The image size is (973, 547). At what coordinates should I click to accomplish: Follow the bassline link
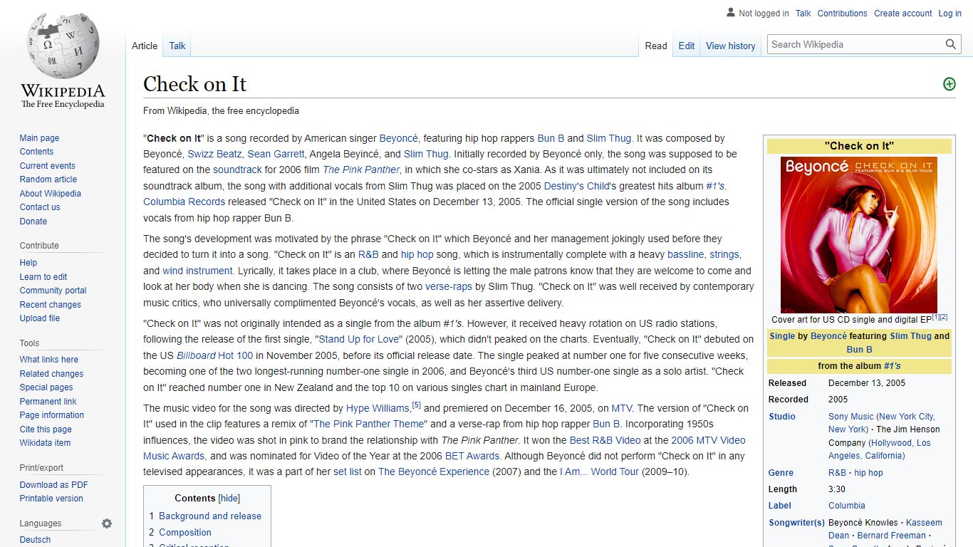click(685, 254)
